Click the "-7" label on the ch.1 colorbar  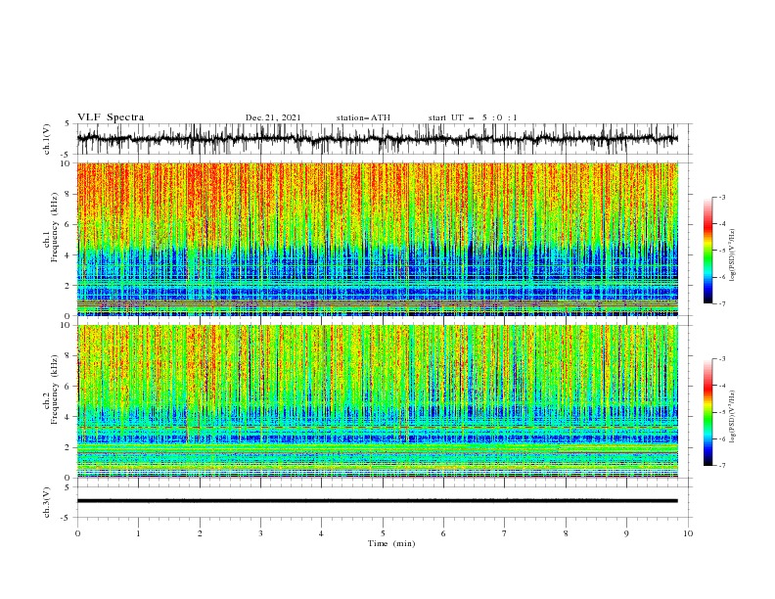pos(722,303)
